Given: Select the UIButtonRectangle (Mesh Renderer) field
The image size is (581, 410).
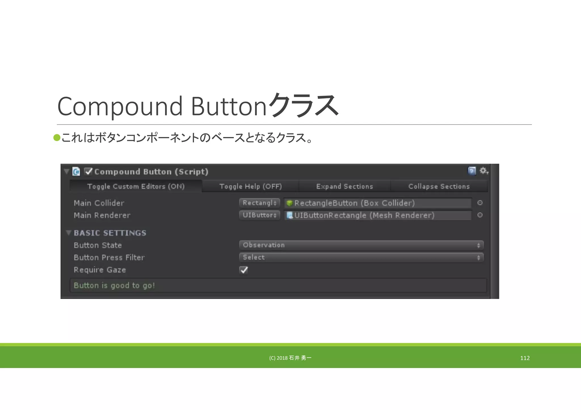Looking at the screenshot, I should point(378,215).
